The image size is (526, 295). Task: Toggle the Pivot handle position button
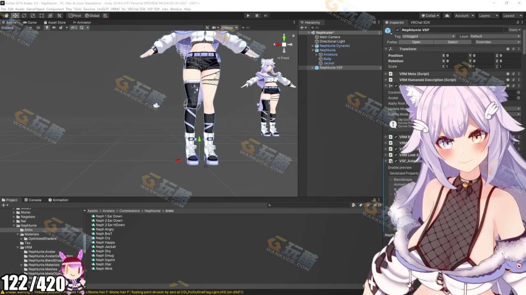[x=75, y=16]
